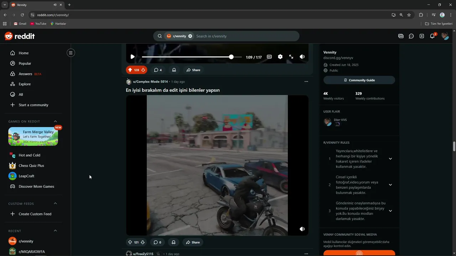Open a new browser tab
This screenshot has height=256, width=456.
[x=69, y=5]
